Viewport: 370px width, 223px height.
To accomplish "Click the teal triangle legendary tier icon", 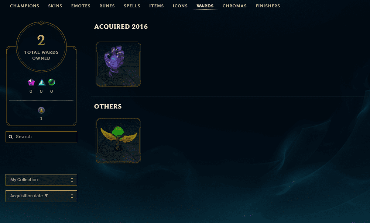I will pos(42,82).
